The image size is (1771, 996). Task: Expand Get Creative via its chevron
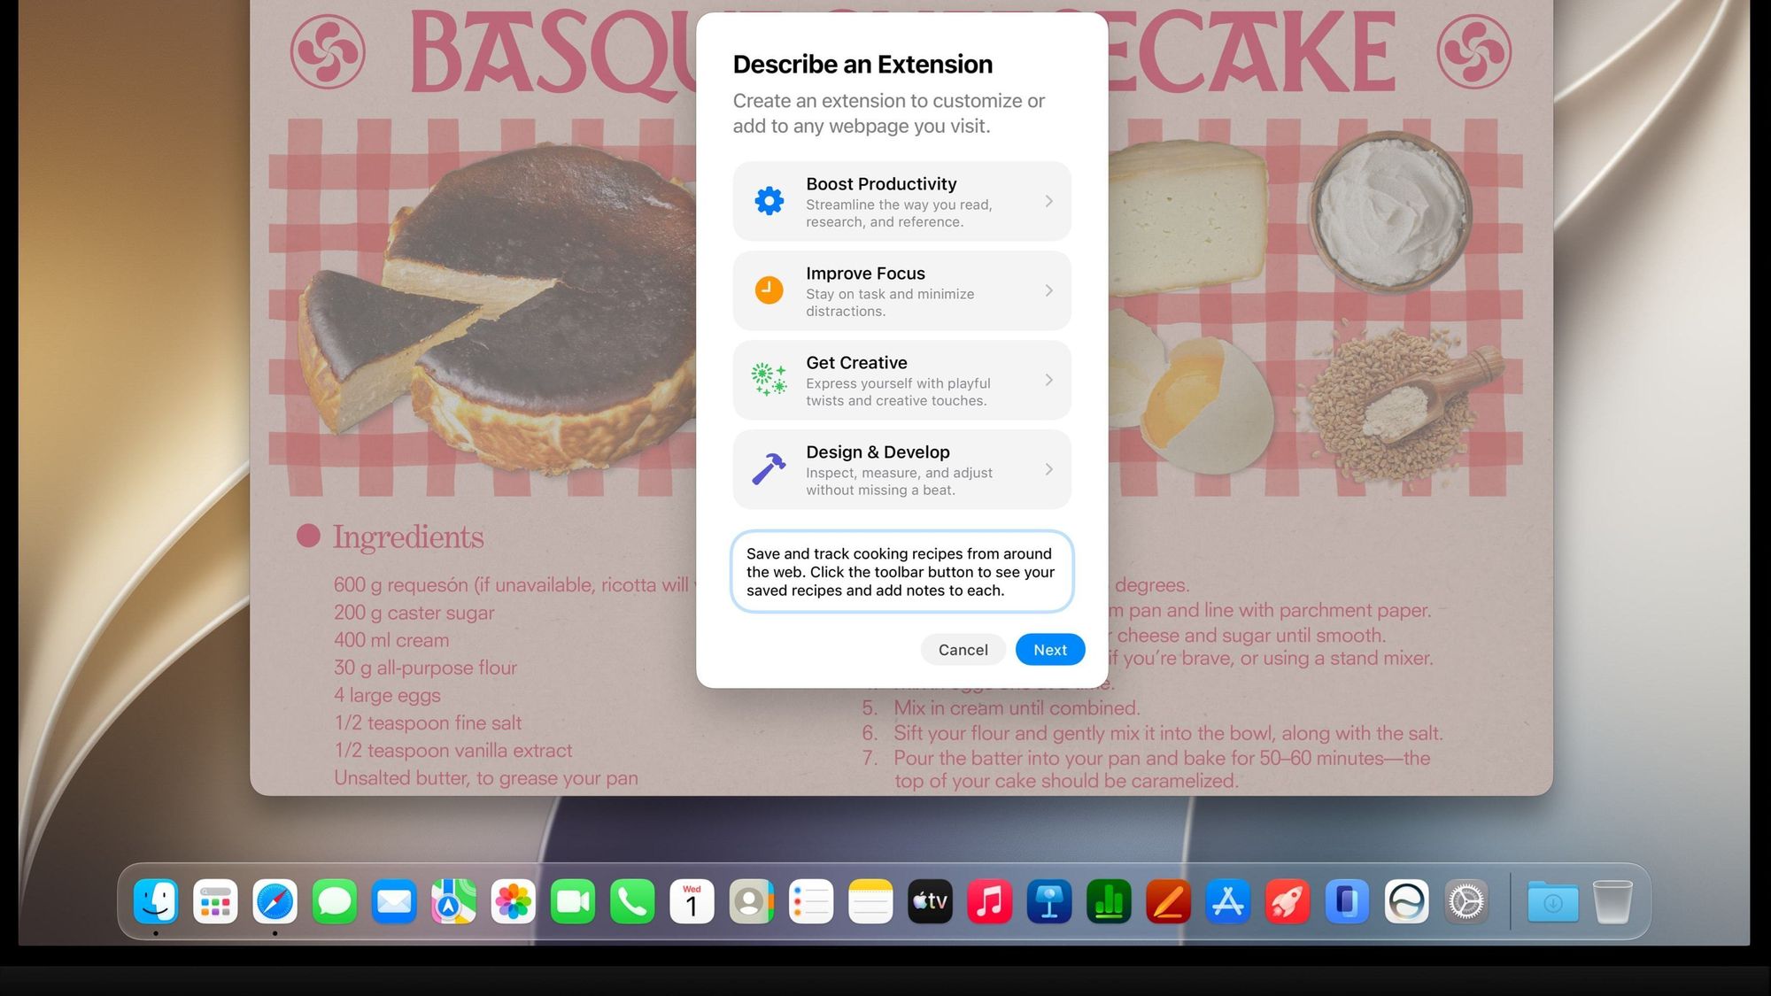pyautogui.click(x=1048, y=380)
